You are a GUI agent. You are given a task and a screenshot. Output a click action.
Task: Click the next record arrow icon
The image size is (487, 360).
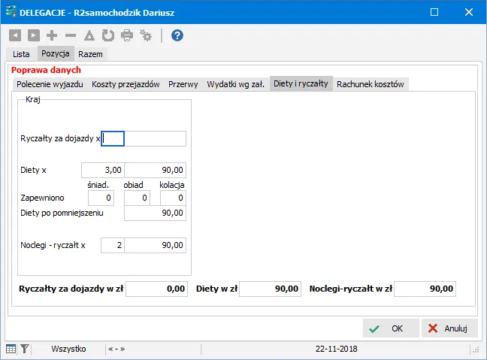click(34, 35)
